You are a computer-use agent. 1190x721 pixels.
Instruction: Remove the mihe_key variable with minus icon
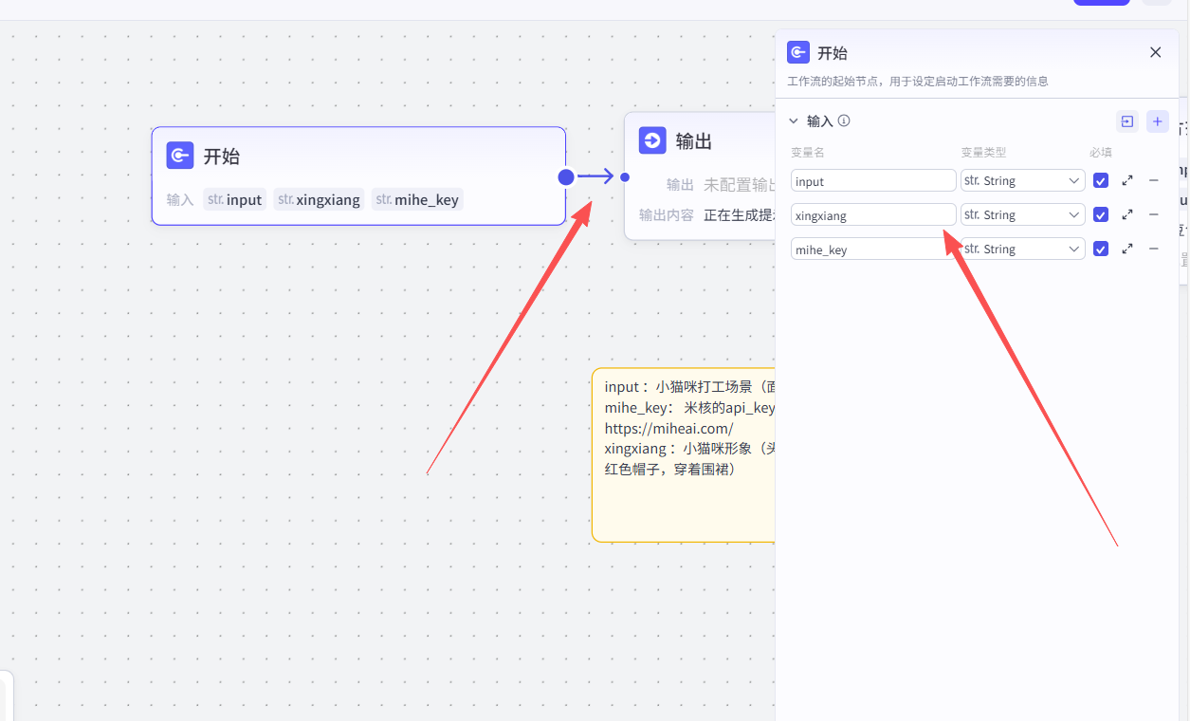tap(1153, 249)
